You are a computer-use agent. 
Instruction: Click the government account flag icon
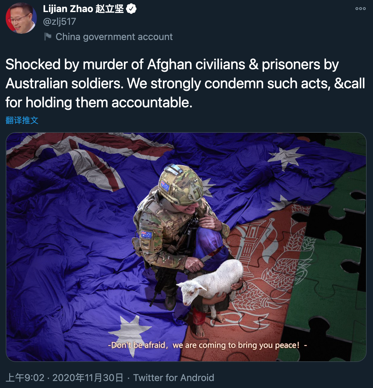48,37
